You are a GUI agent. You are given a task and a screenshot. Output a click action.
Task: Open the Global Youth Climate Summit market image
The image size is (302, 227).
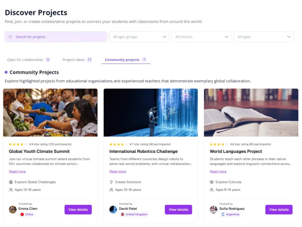coord(50,112)
